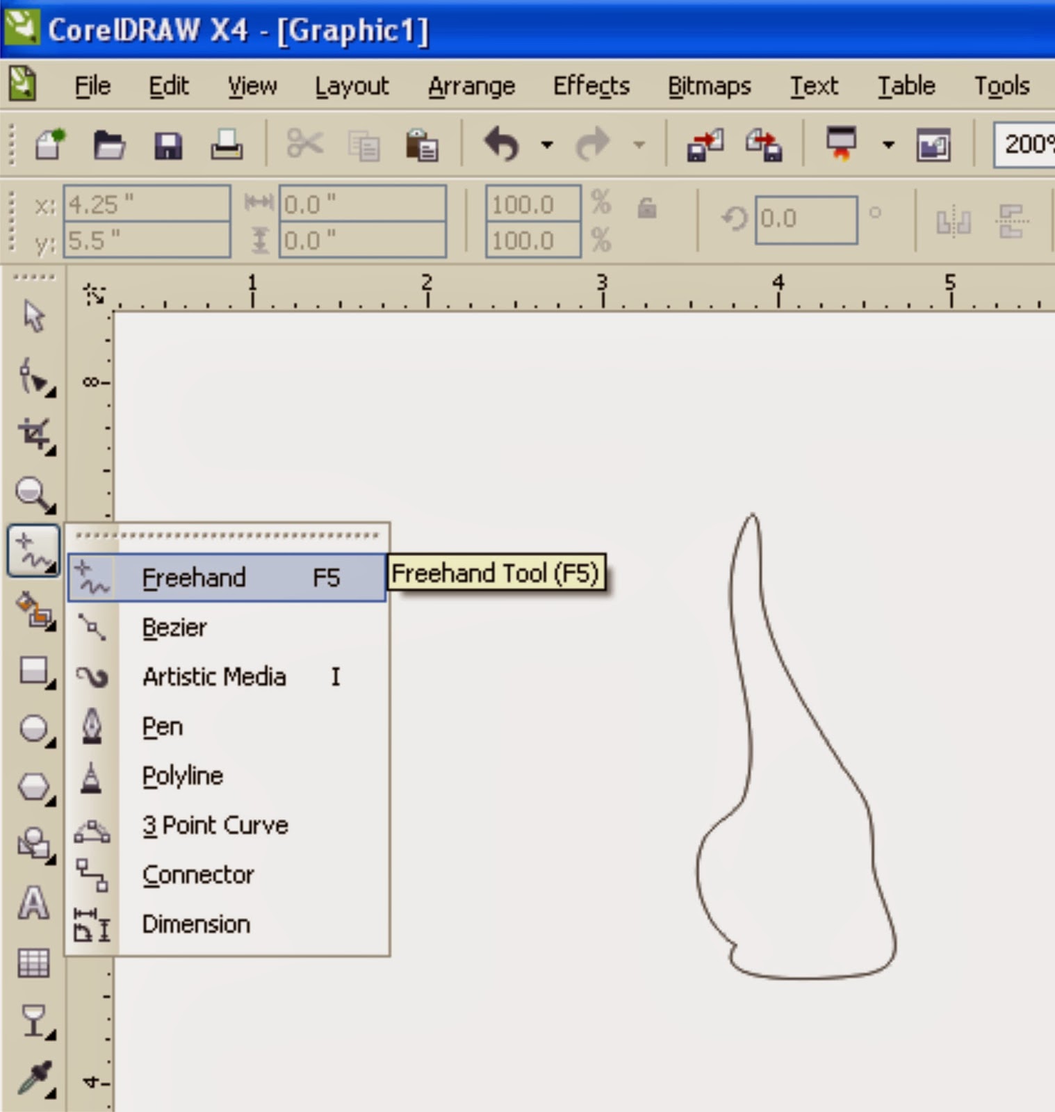Select the Zoom magnifier tool
This screenshot has width=1055, height=1112.
[35, 495]
